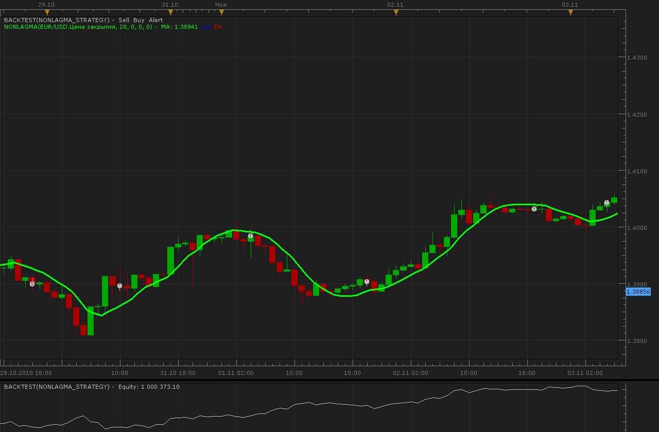Click the trade signal marker after 01.11 18:00
Screen dimensions: 659x432
coord(367,281)
